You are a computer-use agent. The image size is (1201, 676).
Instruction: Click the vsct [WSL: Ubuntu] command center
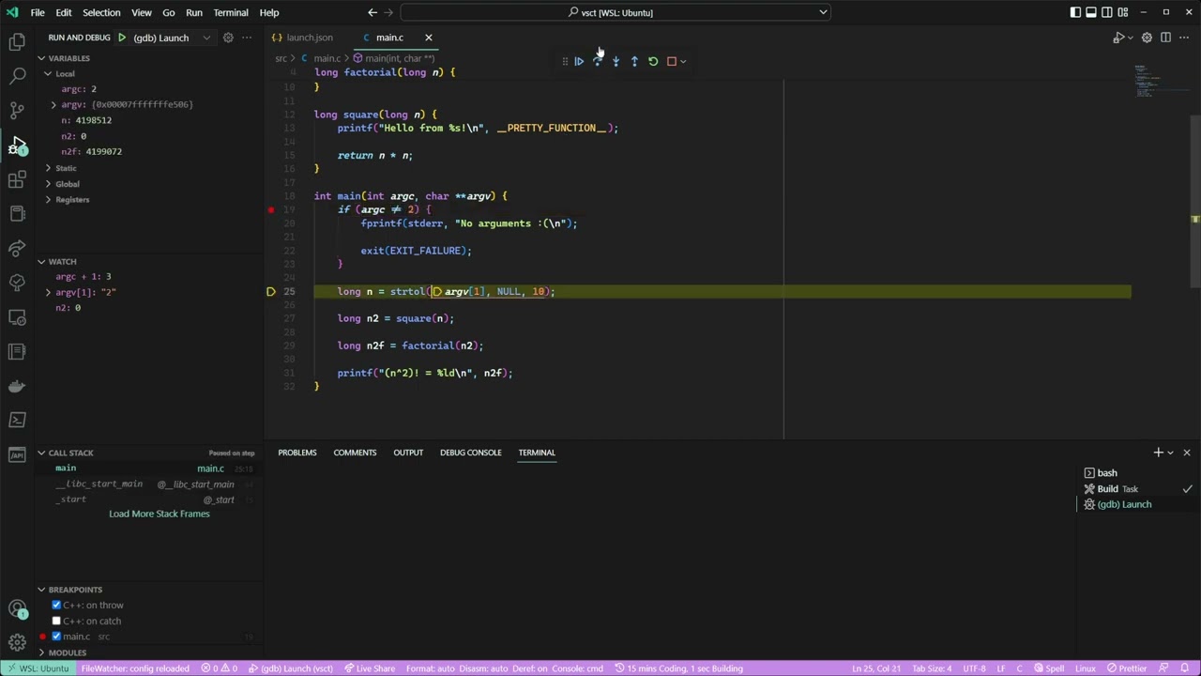[616, 12]
